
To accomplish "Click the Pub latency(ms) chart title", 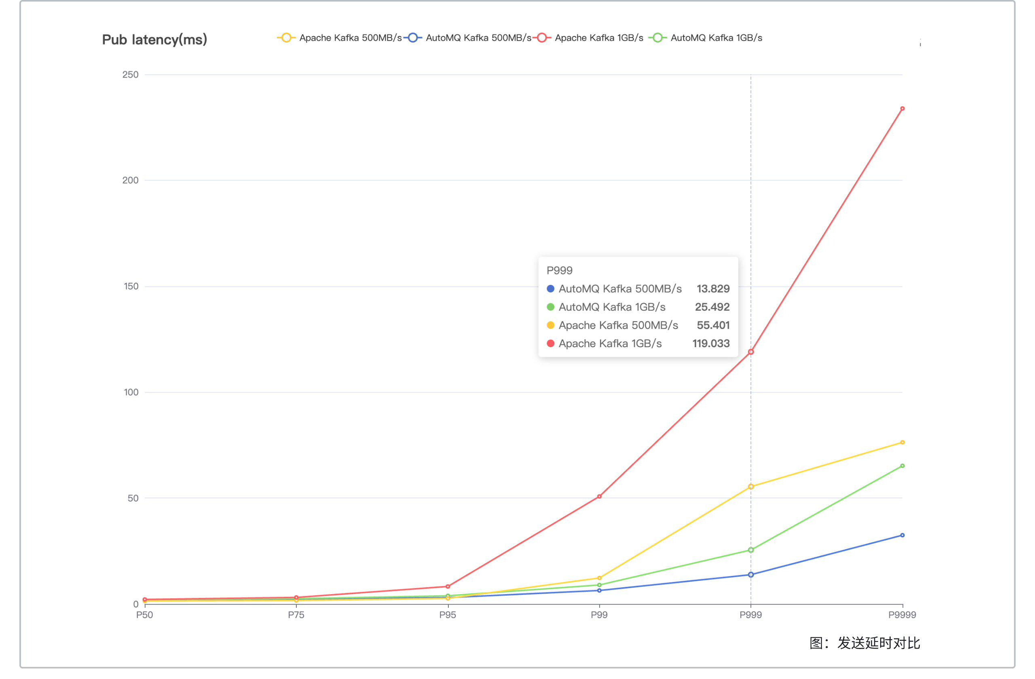I will click(154, 40).
